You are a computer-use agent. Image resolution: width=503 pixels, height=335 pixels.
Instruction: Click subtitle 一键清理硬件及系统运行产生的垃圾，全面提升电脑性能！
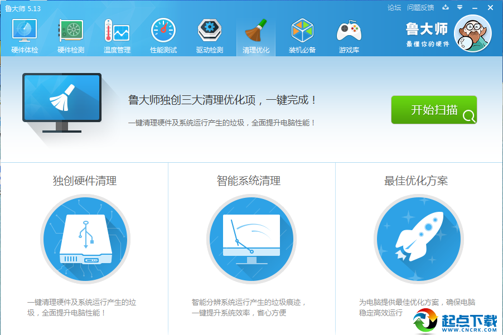pos(222,123)
